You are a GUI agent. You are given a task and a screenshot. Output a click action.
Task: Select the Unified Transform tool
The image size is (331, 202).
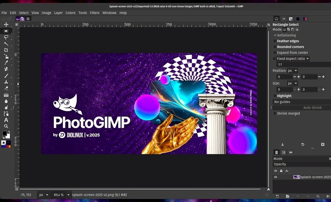[6, 56]
